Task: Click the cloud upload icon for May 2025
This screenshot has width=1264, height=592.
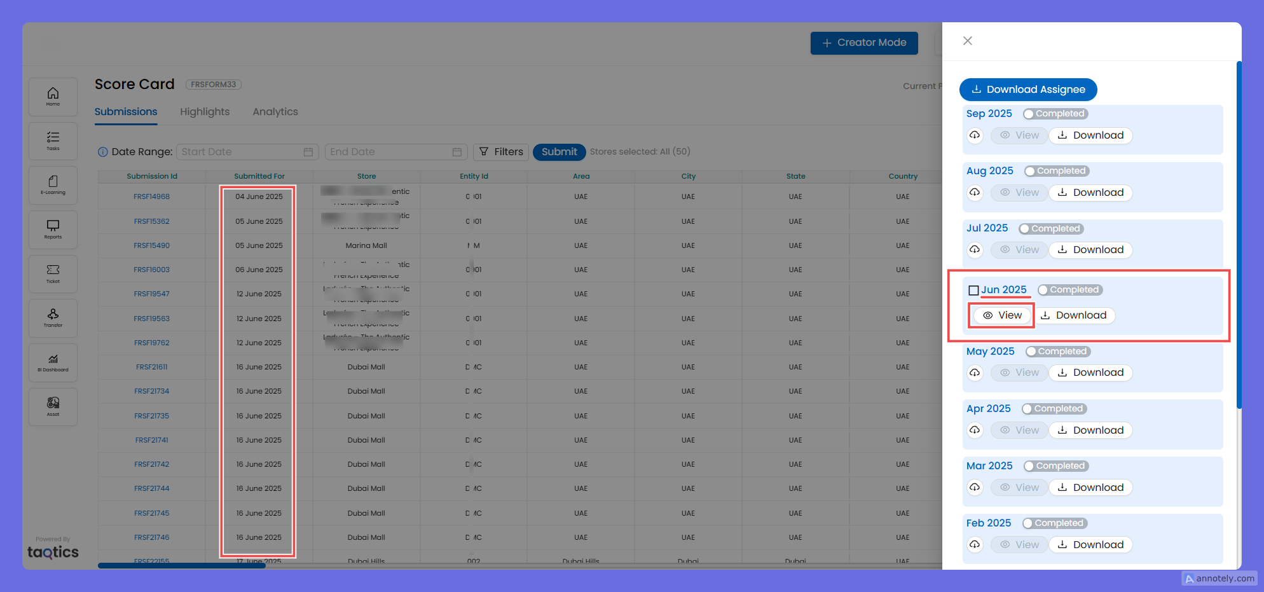Action: point(975,373)
